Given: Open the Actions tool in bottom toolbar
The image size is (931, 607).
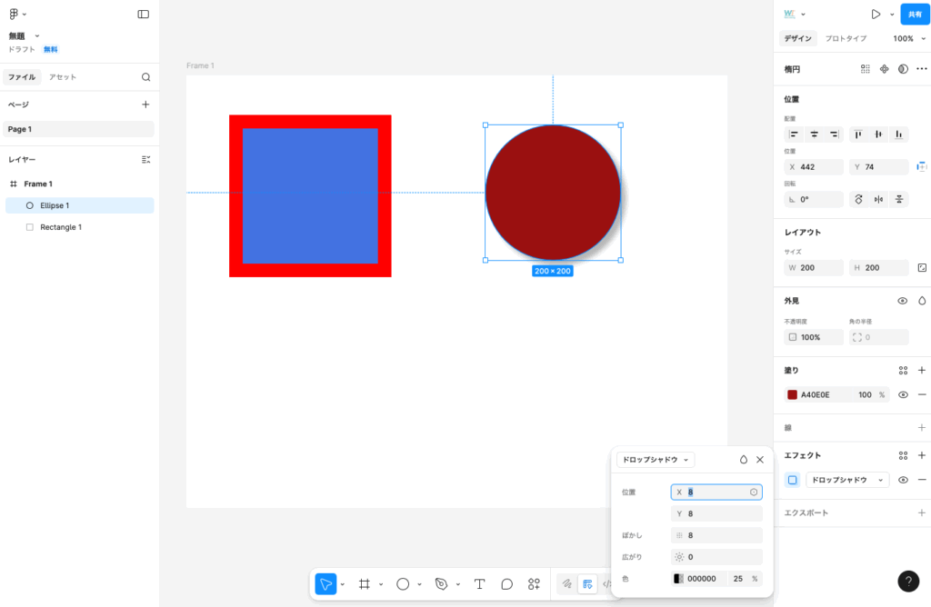Looking at the screenshot, I should coord(534,584).
